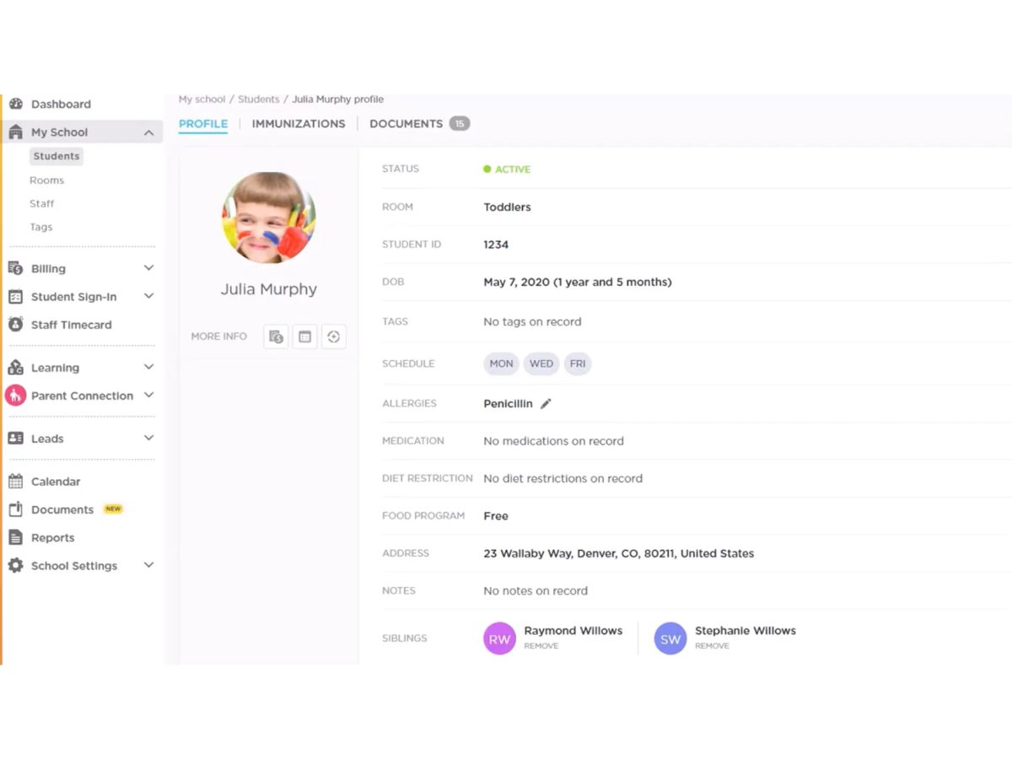Image resolution: width=1012 pixels, height=759 pixels.
Task: Open Dashboard from the sidebar
Action: coord(61,105)
